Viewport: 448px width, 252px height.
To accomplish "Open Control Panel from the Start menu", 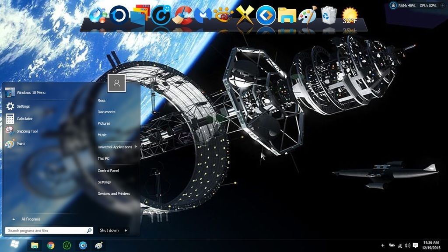I will pyautogui.click(x=108, y=171).
